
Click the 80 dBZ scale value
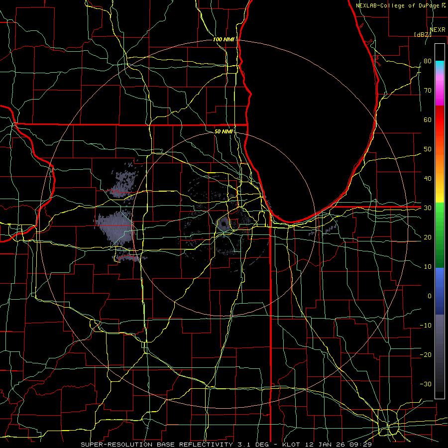click(428, 61)
